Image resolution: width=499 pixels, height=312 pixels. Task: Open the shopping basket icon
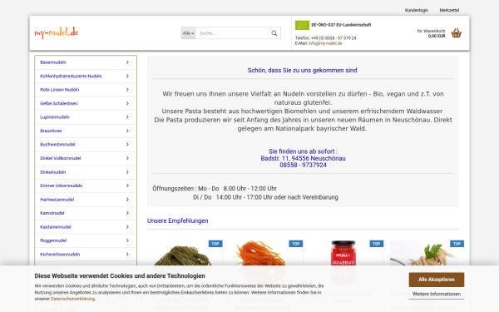coord(456,33)
